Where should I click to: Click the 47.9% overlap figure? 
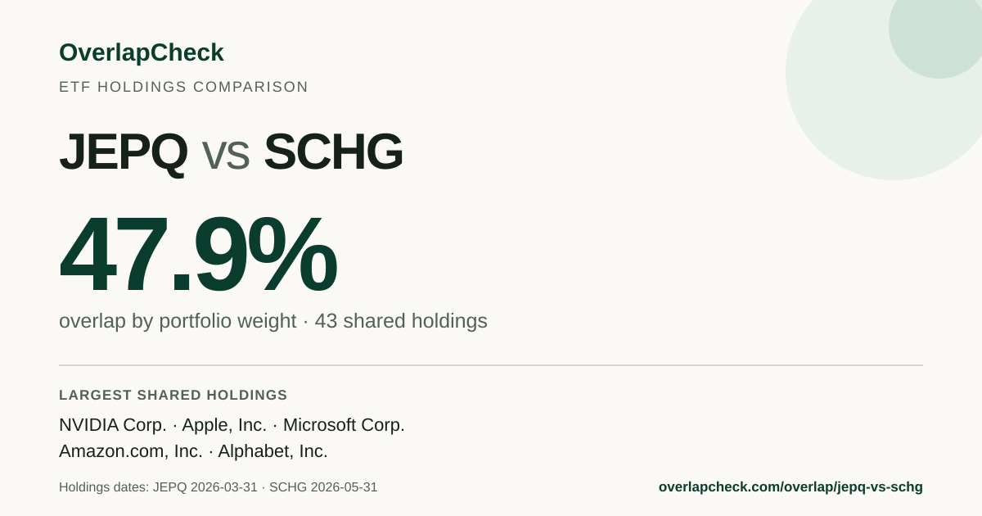pos(198,254)
